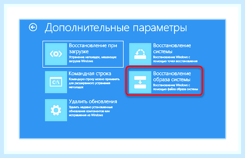Image resolution: width=245 pixels, height=158 pixels.
Task: Click the System Image Recovery icon
Action: tap(140, 82)
